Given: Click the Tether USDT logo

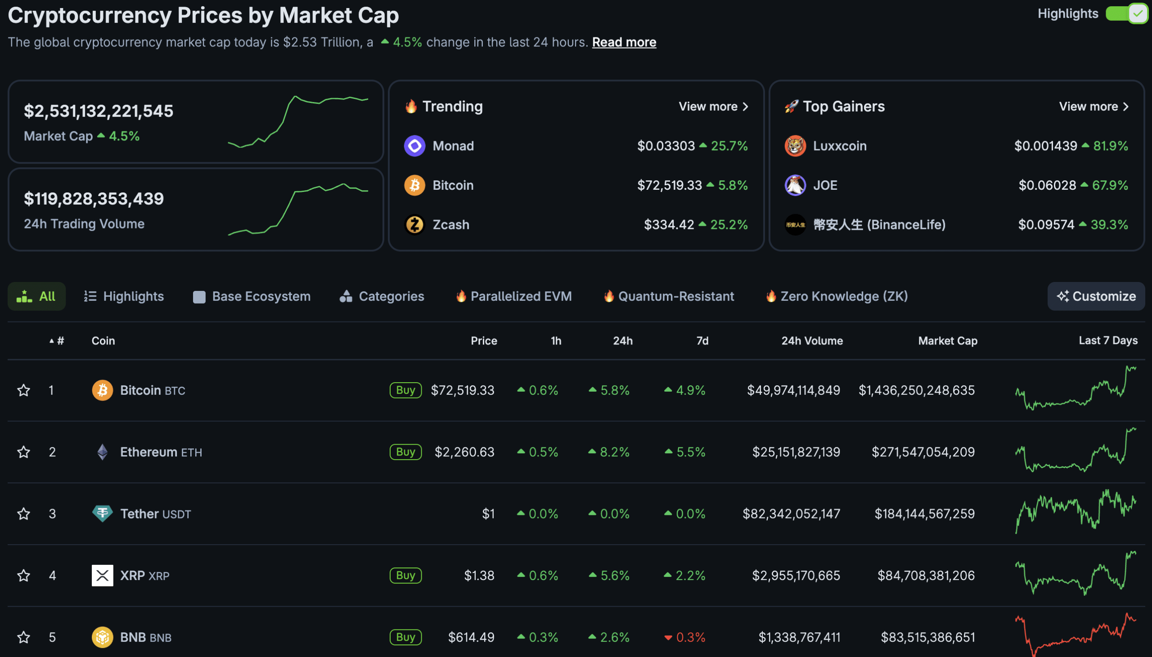Looking at the screenshot, I should (103, 513).
